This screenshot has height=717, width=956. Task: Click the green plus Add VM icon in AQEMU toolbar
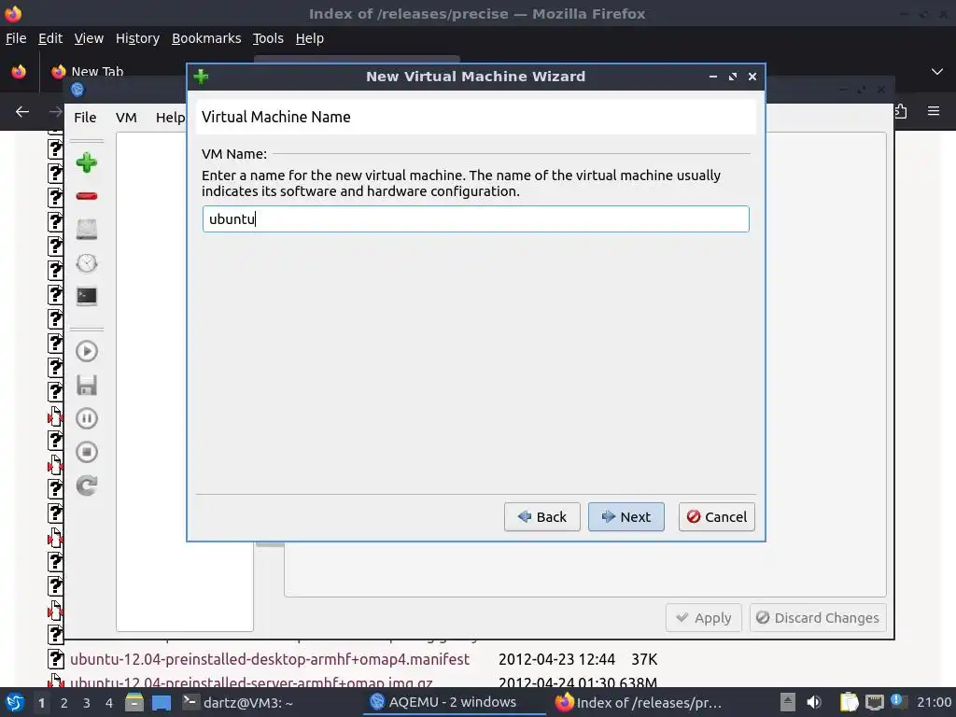87,162
